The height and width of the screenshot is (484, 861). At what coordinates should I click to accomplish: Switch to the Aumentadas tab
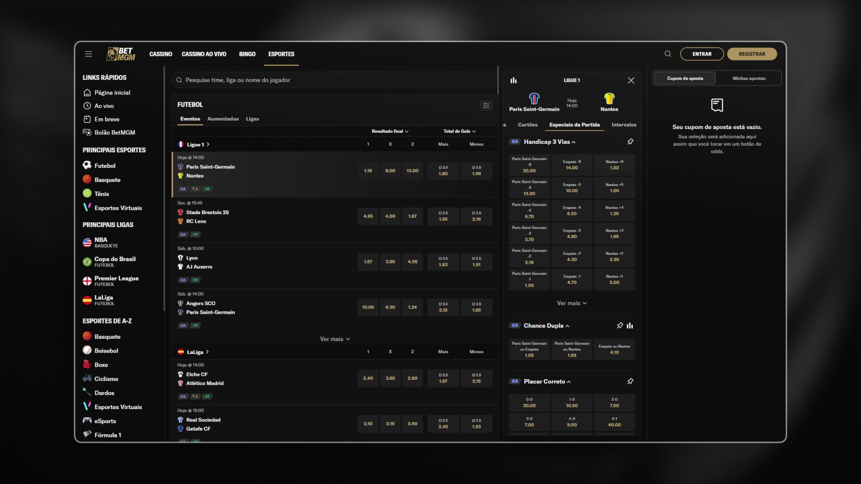pyautogui.click(x=223, y=119)
